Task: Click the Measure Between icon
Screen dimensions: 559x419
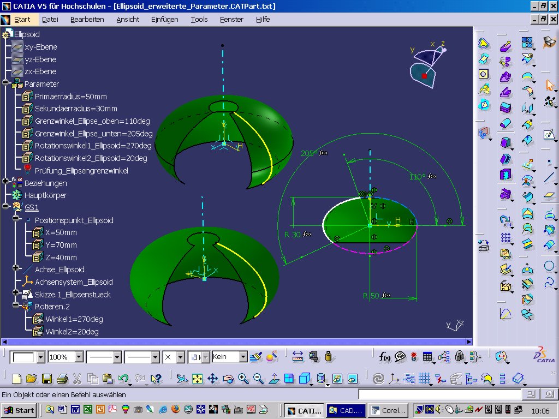Action: (298, 357)
